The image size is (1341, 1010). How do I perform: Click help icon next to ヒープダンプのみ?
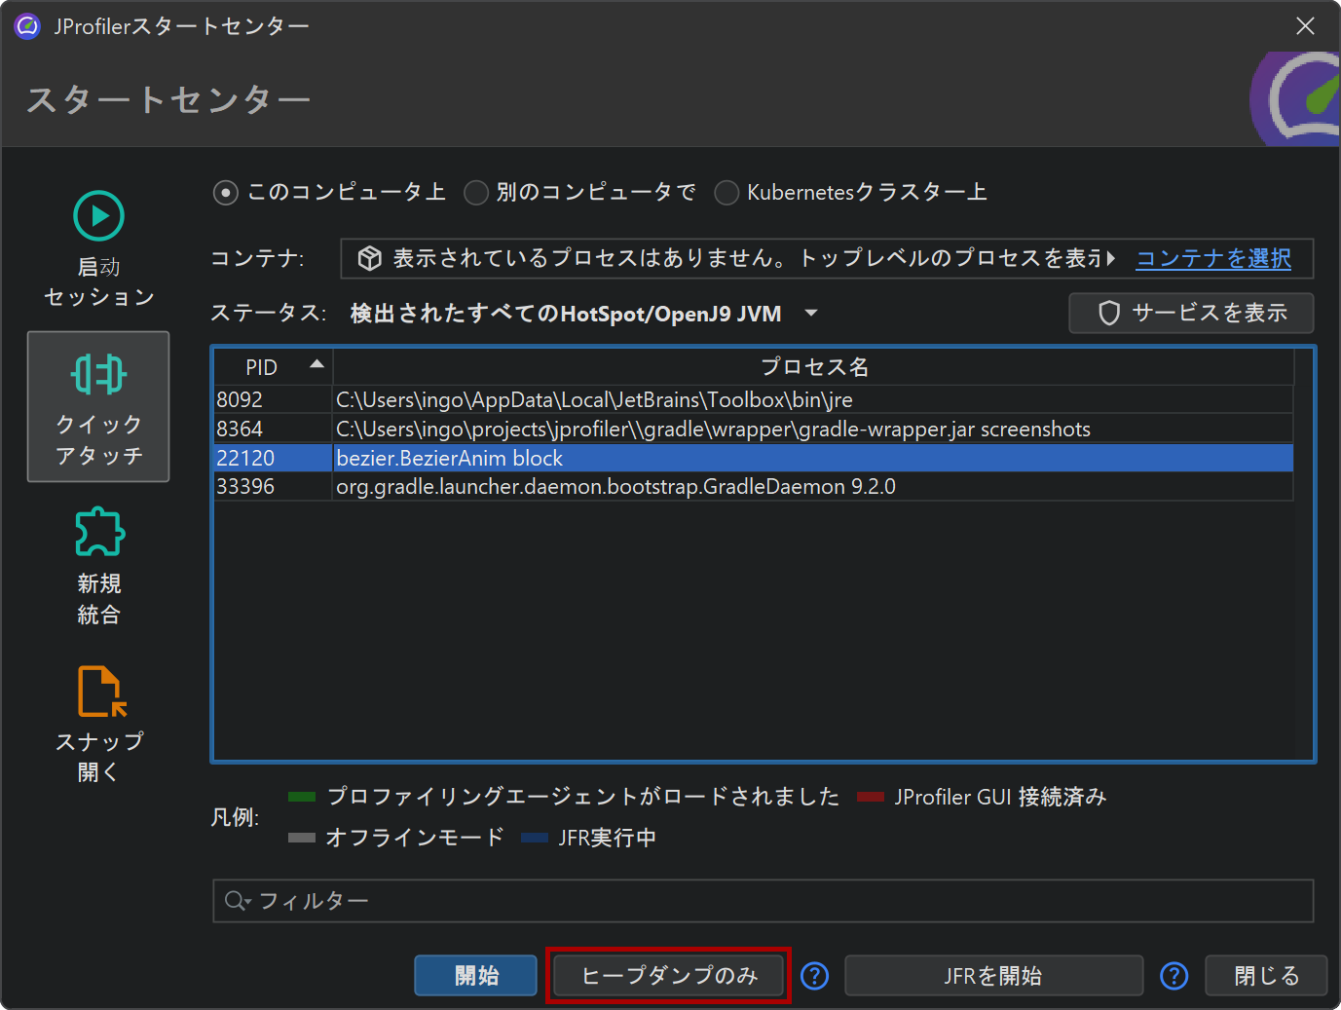click(814, 976)
